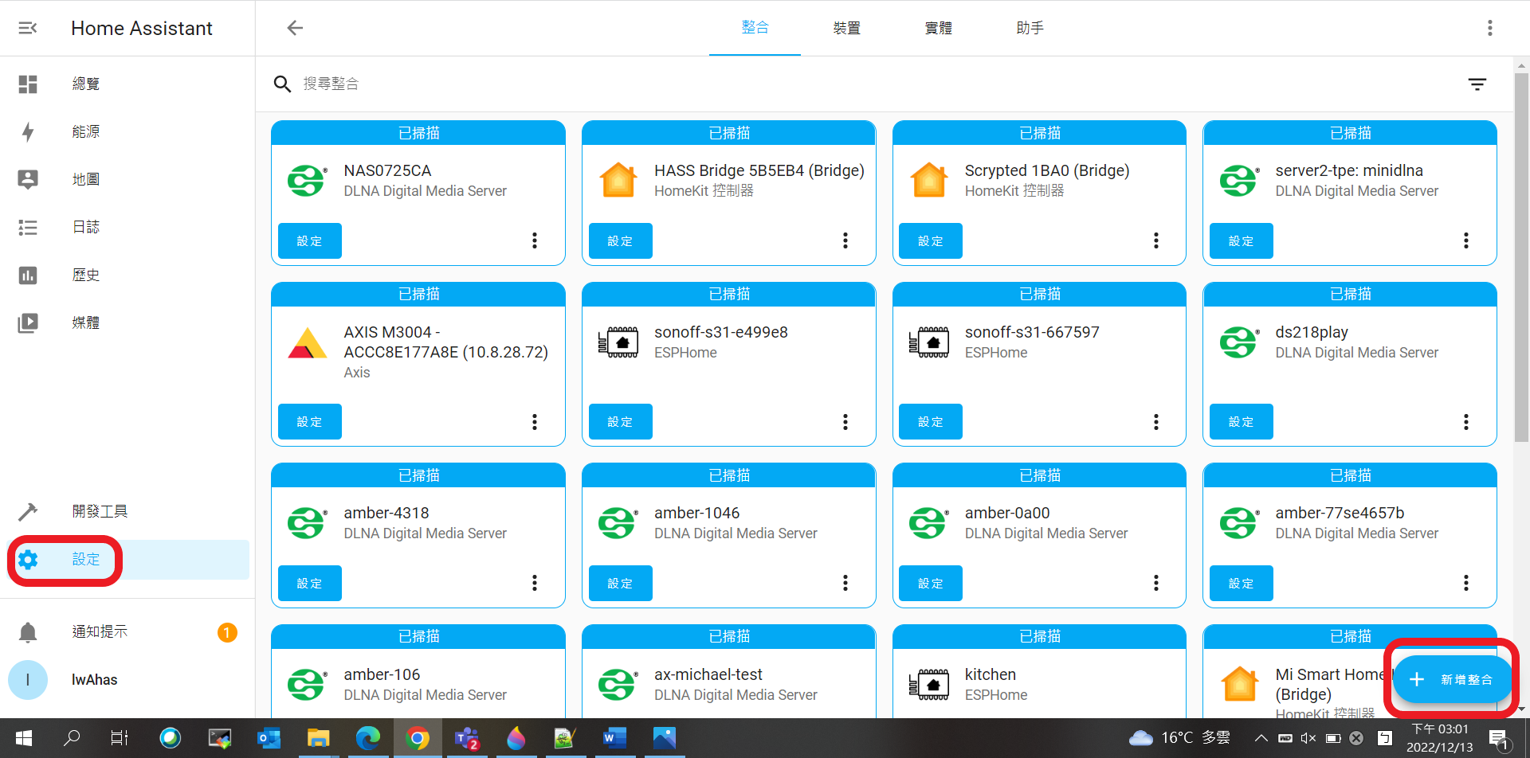Click the DLNA icon of amber-106
Viewport: 1530px width, 758px height.
tap(307, 685)
